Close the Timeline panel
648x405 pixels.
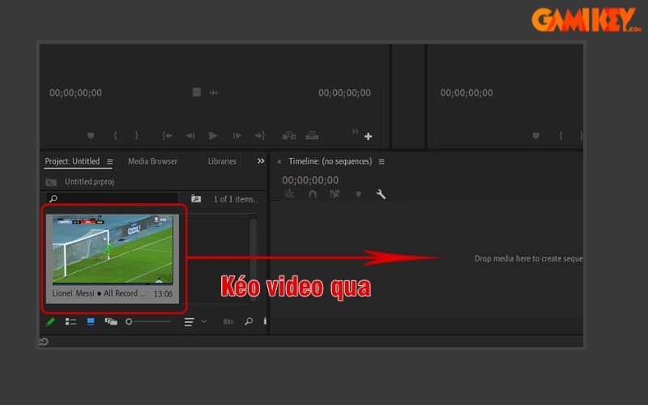point(279,161)
